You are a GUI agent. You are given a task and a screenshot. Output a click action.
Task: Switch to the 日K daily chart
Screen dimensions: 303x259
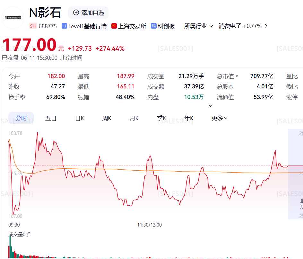pos(80,118)
